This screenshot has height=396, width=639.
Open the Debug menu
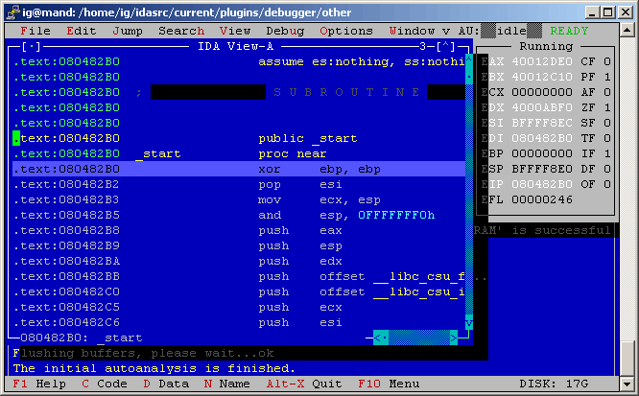pos(285,31)
